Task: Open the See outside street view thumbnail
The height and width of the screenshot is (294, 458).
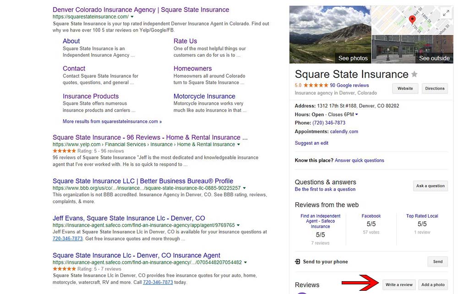Action: (x=413, y=49)
